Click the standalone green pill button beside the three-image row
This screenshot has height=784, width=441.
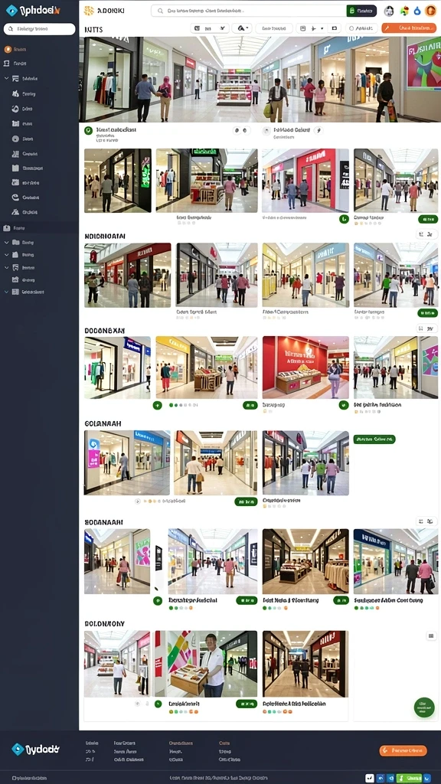(374, 439)
